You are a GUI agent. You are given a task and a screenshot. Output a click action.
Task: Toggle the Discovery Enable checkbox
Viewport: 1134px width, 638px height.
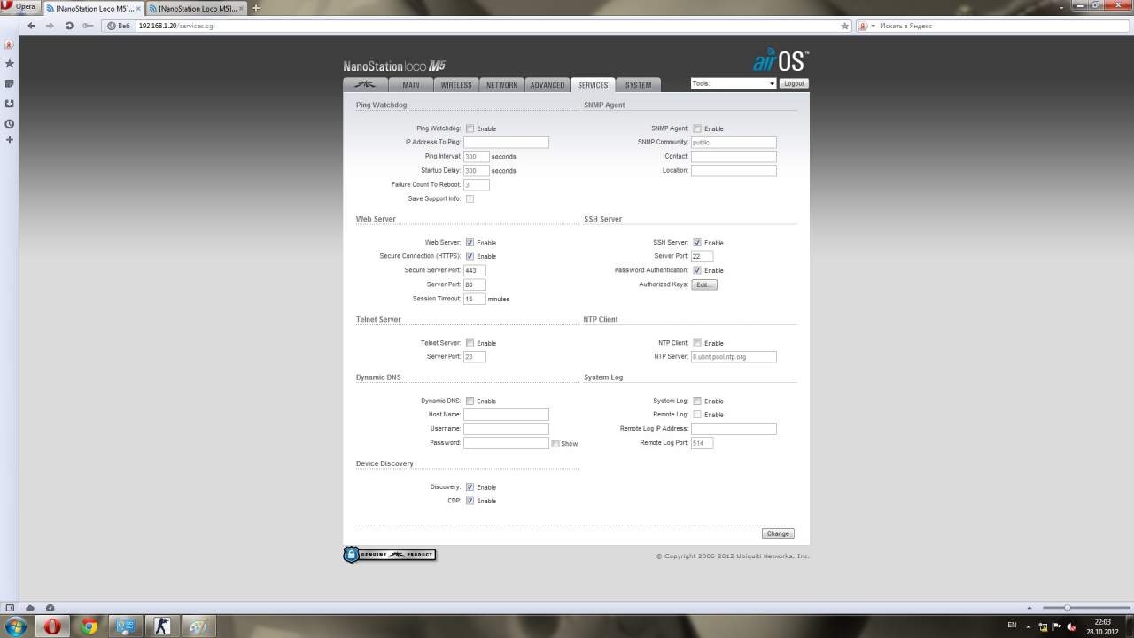[470, 486]
